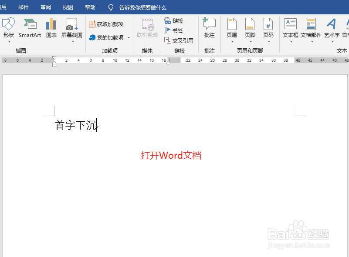This screenshot has width=349, height=257.
Task: Expand the Text Box (文本框) dropdown arrow
Action: click(291, 42)
